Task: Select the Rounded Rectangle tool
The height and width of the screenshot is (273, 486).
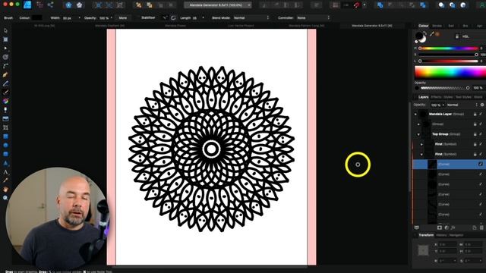Action: coord(5,154)
